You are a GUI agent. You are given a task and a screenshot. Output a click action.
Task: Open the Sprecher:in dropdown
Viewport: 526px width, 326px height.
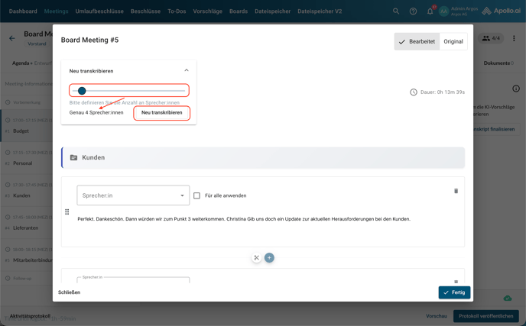pyautogui.click(x=133, y=195)
